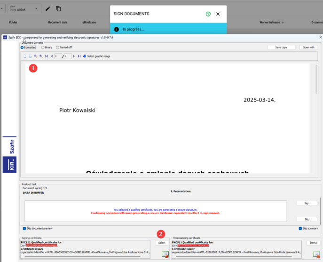Viewport: 323px width, 262px height.
Task: Click eBriefcase column header
Action: coord(89,22)
